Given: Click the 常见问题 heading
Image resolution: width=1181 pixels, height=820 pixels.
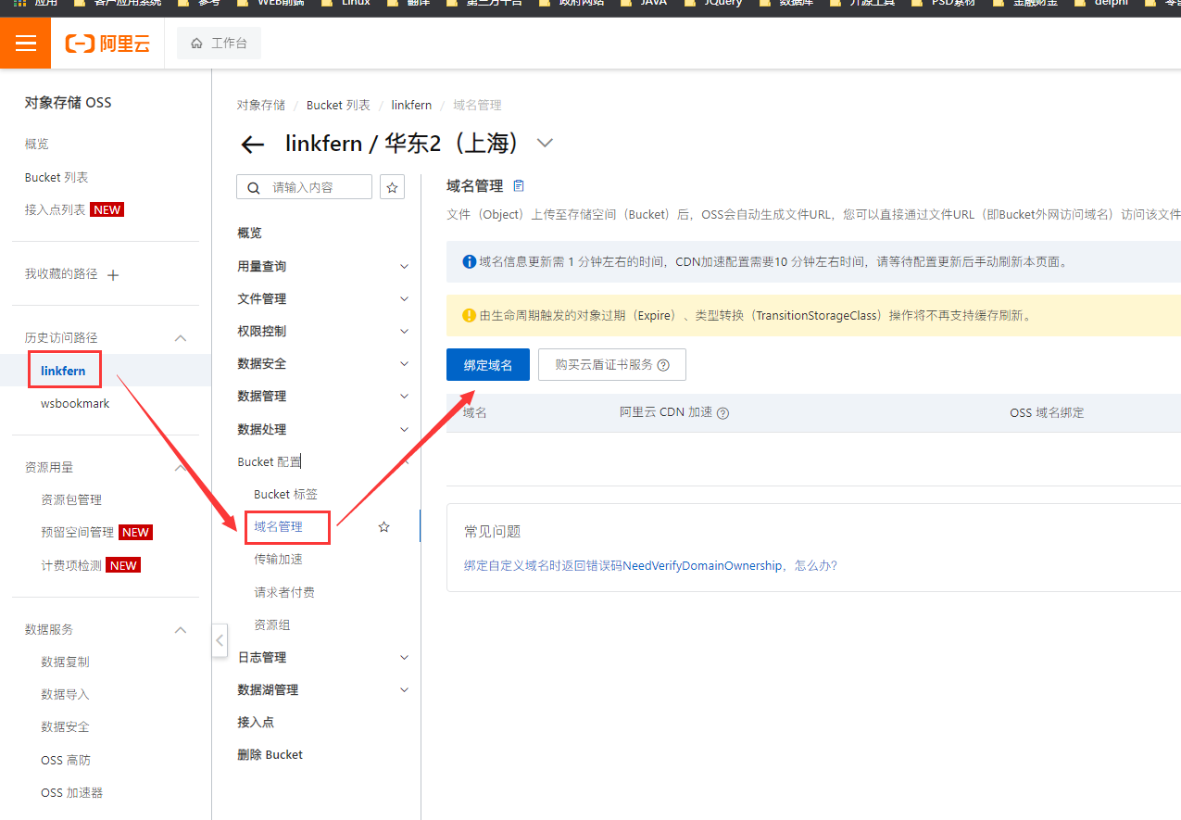Looking at the screenshot, I should coord(492,532).
